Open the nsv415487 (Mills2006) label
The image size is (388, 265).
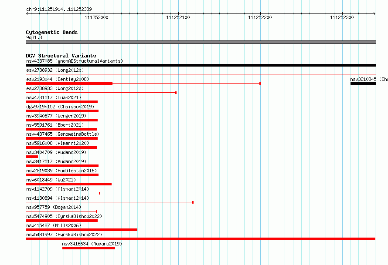tap(54, 225)
